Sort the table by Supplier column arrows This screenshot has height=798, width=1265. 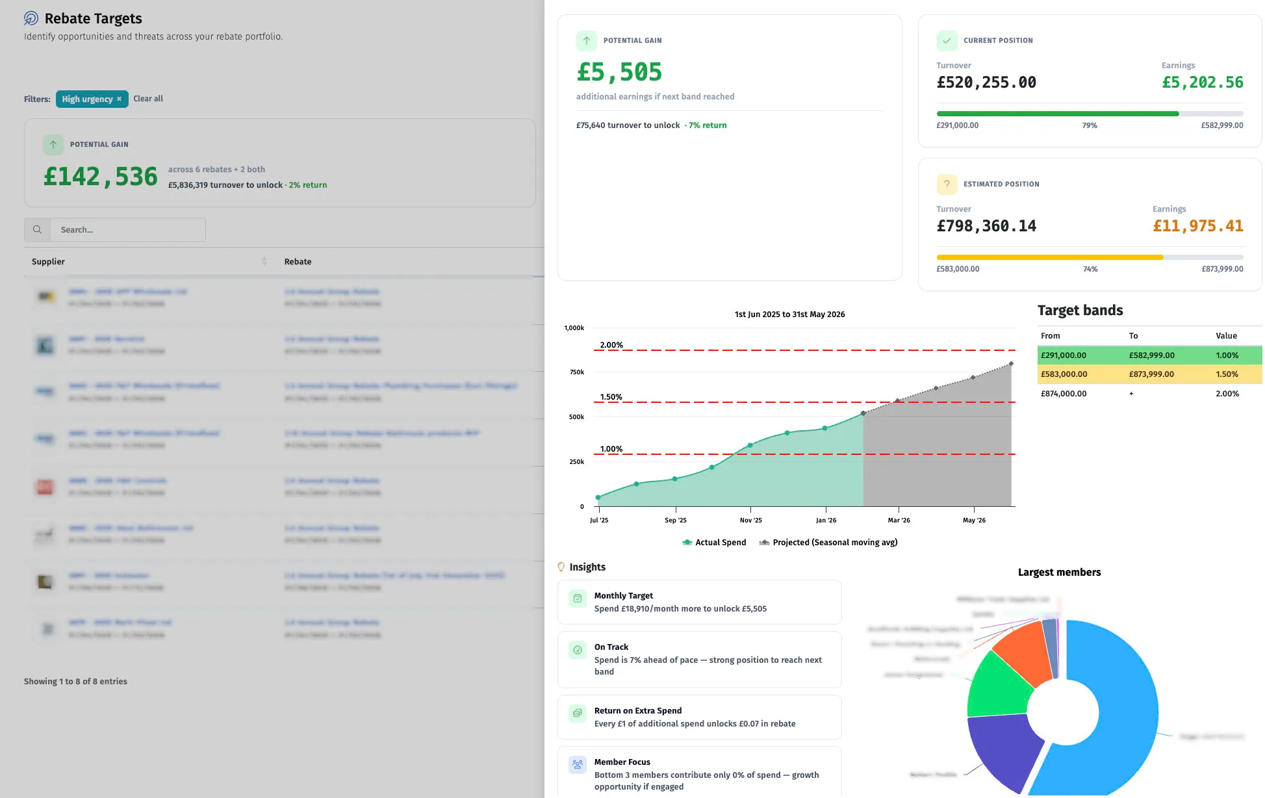pos(264,261)
